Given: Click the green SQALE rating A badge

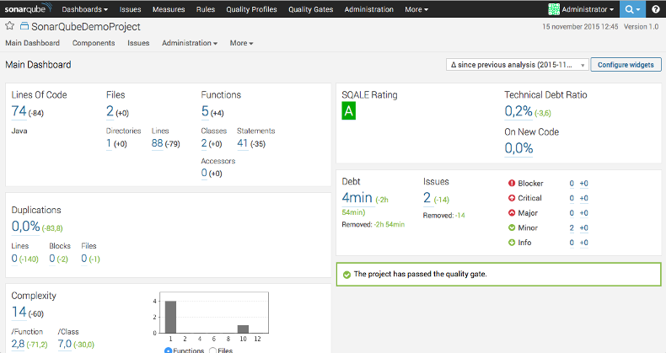Looking at the screenshot, I should (x=348, y=112).
